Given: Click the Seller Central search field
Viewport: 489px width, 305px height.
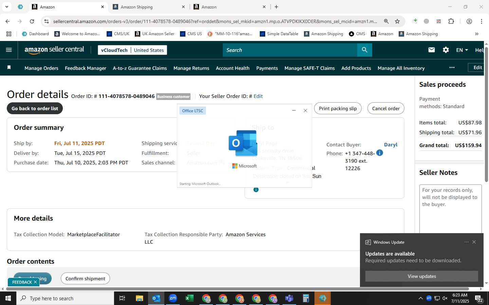Looking at the screenshot, I should [x=290, y=50].
